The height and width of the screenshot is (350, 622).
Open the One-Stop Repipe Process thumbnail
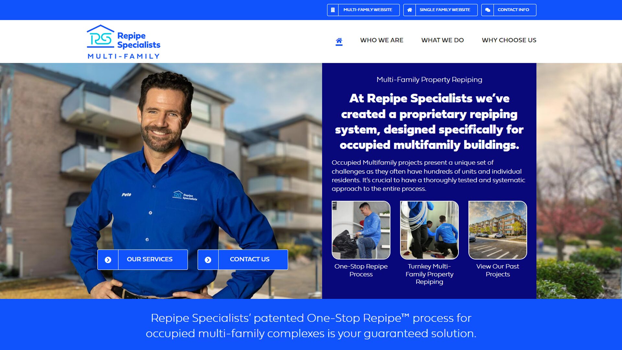click(x=361, y=230)
